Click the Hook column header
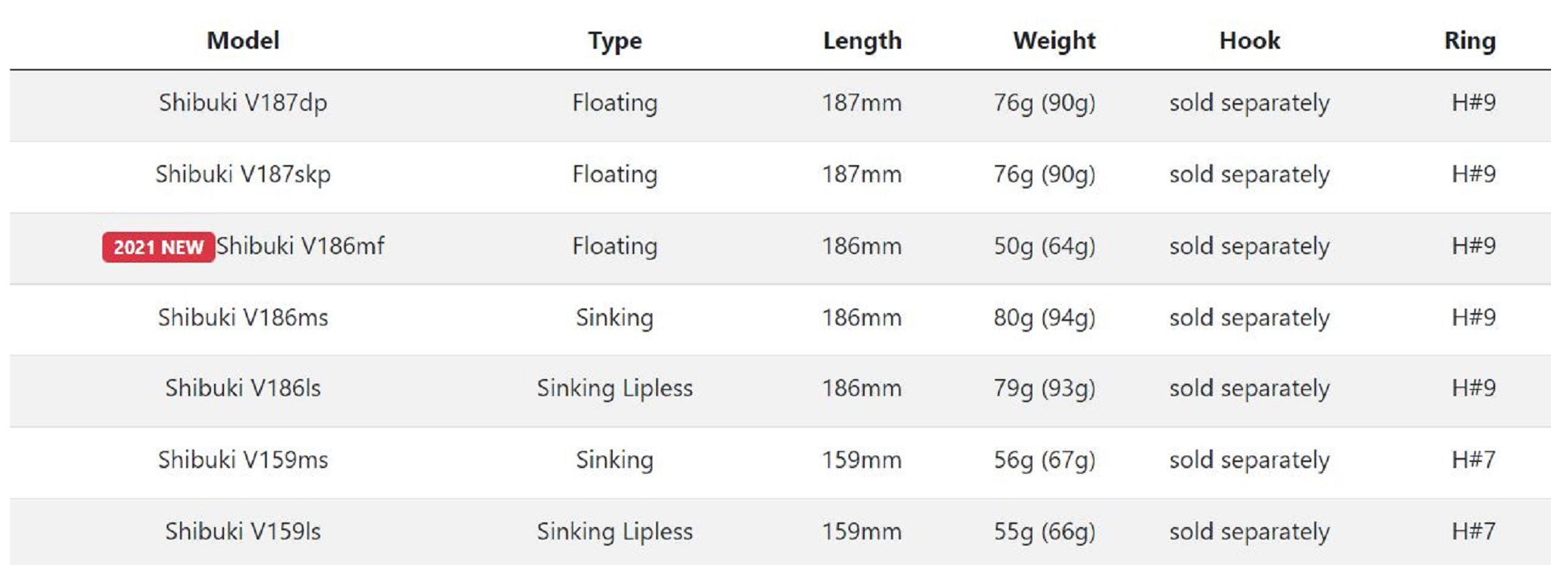 (1249, 40)
